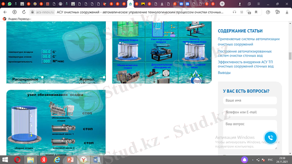Click the производительность 000 value
The width and height of the screenshot is (292, 164).
[x=46, y=61]
